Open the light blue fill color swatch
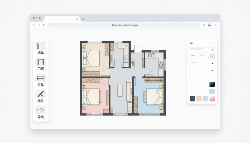The image size is (250, 143). click(212, 92)
